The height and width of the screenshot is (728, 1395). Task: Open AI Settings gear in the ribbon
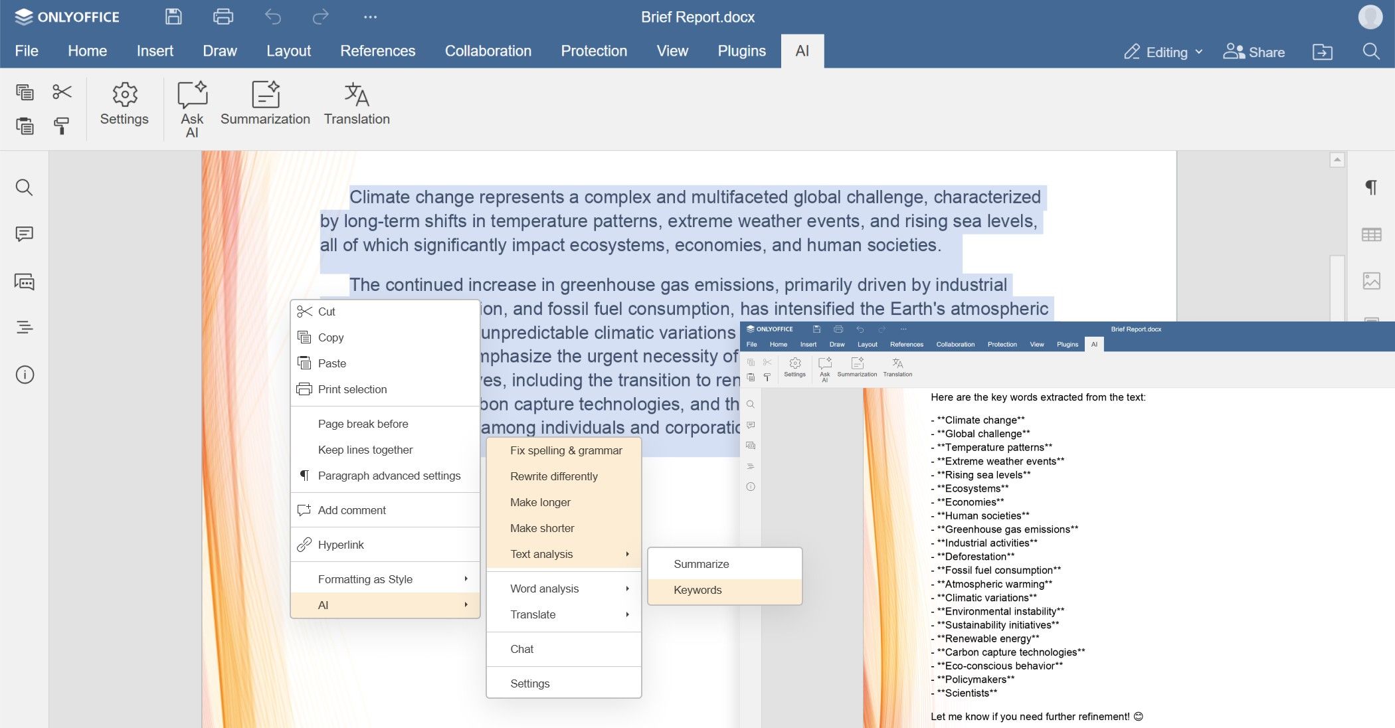(124, 104)
